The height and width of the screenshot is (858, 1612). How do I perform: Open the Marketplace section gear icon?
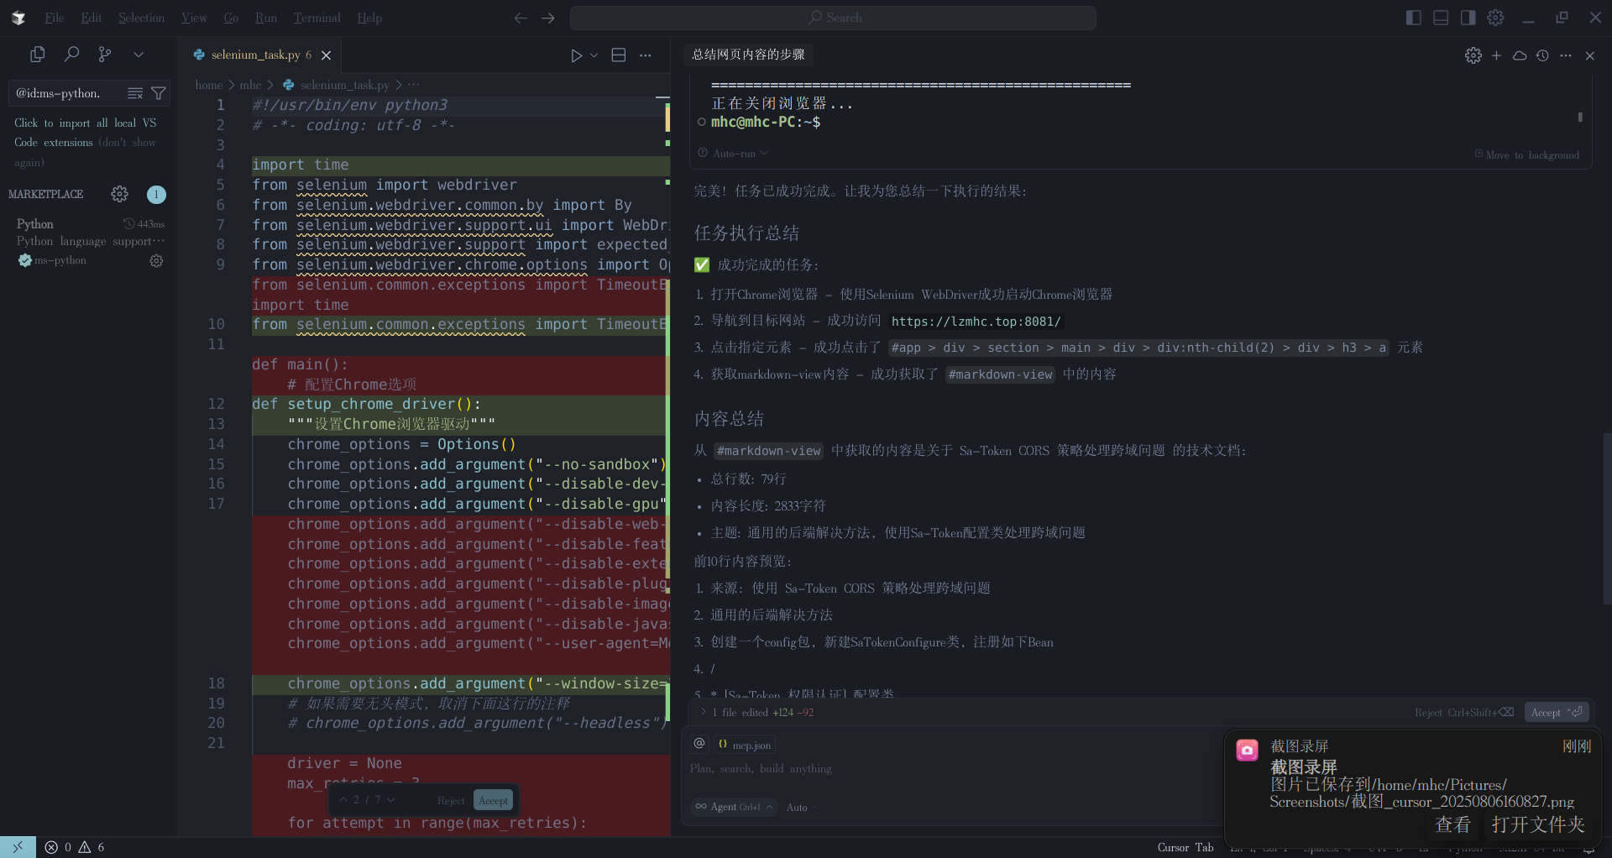[120, 194]
